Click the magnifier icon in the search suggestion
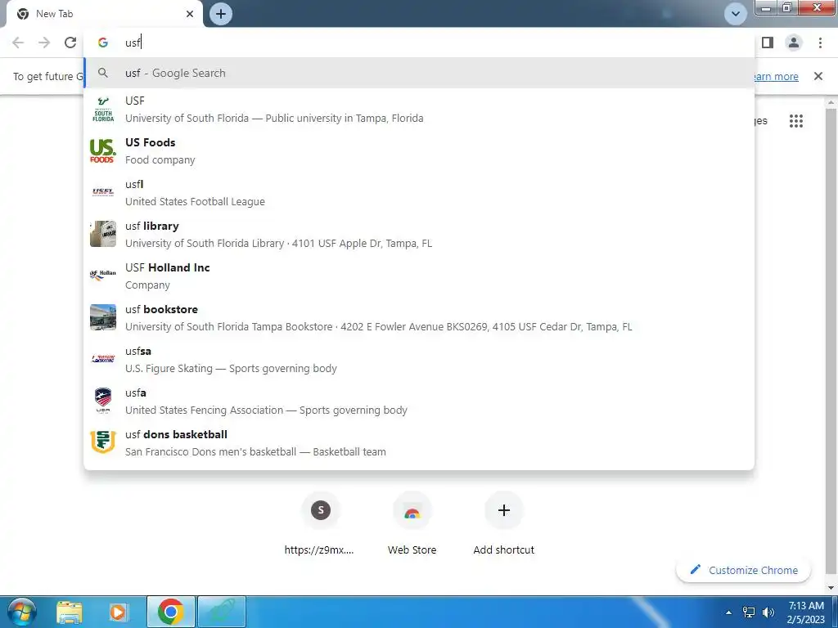 click(x=102, y=73)
